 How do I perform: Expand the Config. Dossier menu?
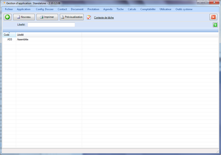pyautogui.click(x=44, y=9)
